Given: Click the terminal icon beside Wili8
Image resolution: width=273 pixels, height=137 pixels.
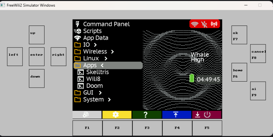Looking at the screenshot, I should [x=80, y=79].
